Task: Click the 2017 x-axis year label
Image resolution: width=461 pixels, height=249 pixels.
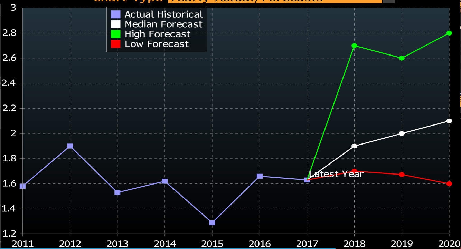Action: pos(307,244)
